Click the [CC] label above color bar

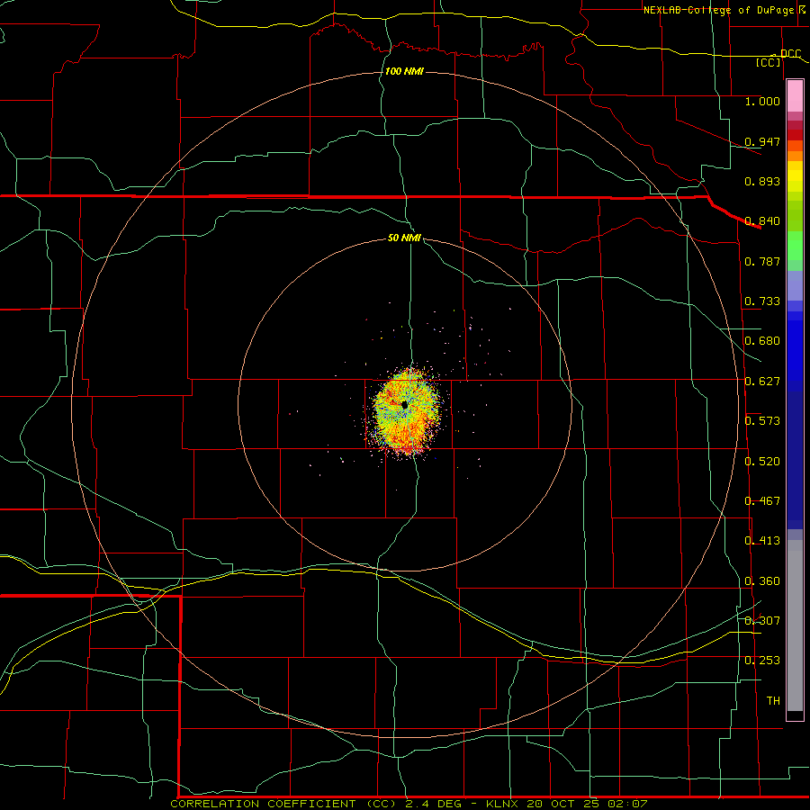[769, 62]
